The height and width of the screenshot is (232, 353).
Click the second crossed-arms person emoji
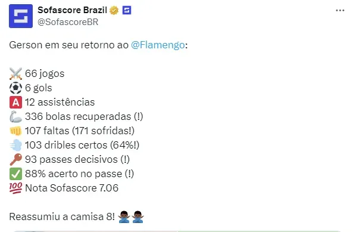click(138, 217)
